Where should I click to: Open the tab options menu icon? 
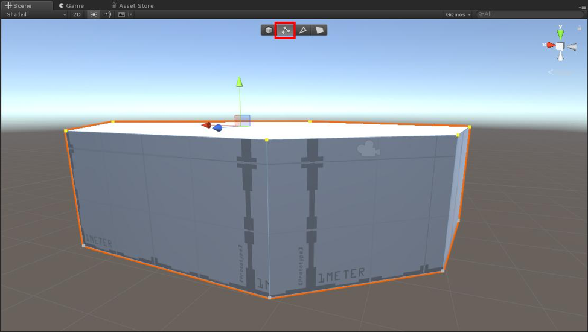(x=581, y=7)
